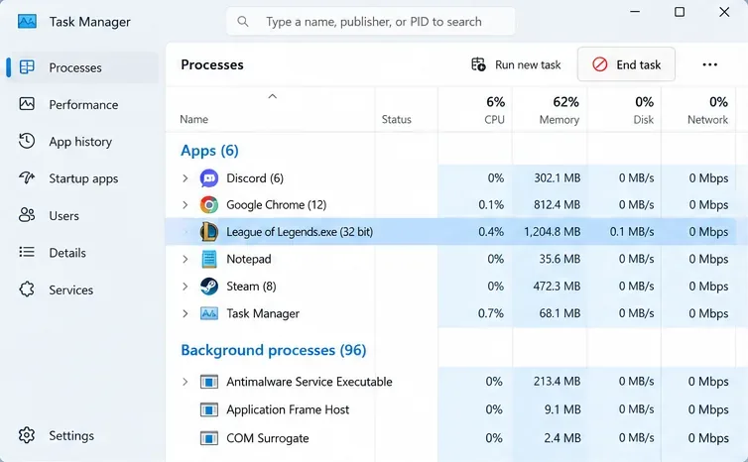Viewport: 748px width, 462px height.
Task: Click the COM Surrogate icon
Action: pos(209,438)
